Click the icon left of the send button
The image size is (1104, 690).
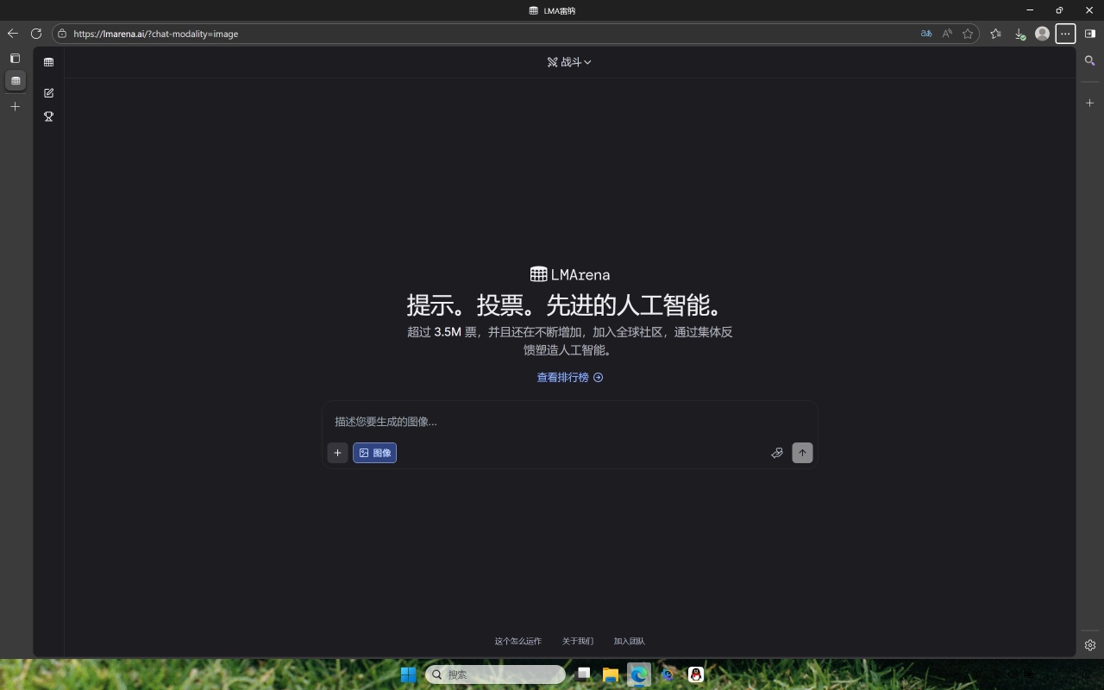point(777,453)
